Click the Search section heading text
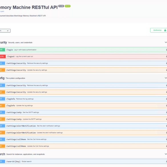167x167 pixels. [x=3, y=154]
